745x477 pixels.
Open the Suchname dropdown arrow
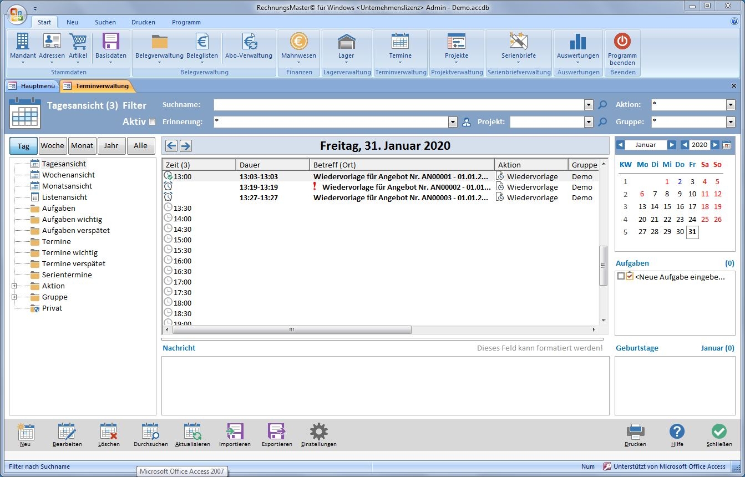click(x=589, y=105)
